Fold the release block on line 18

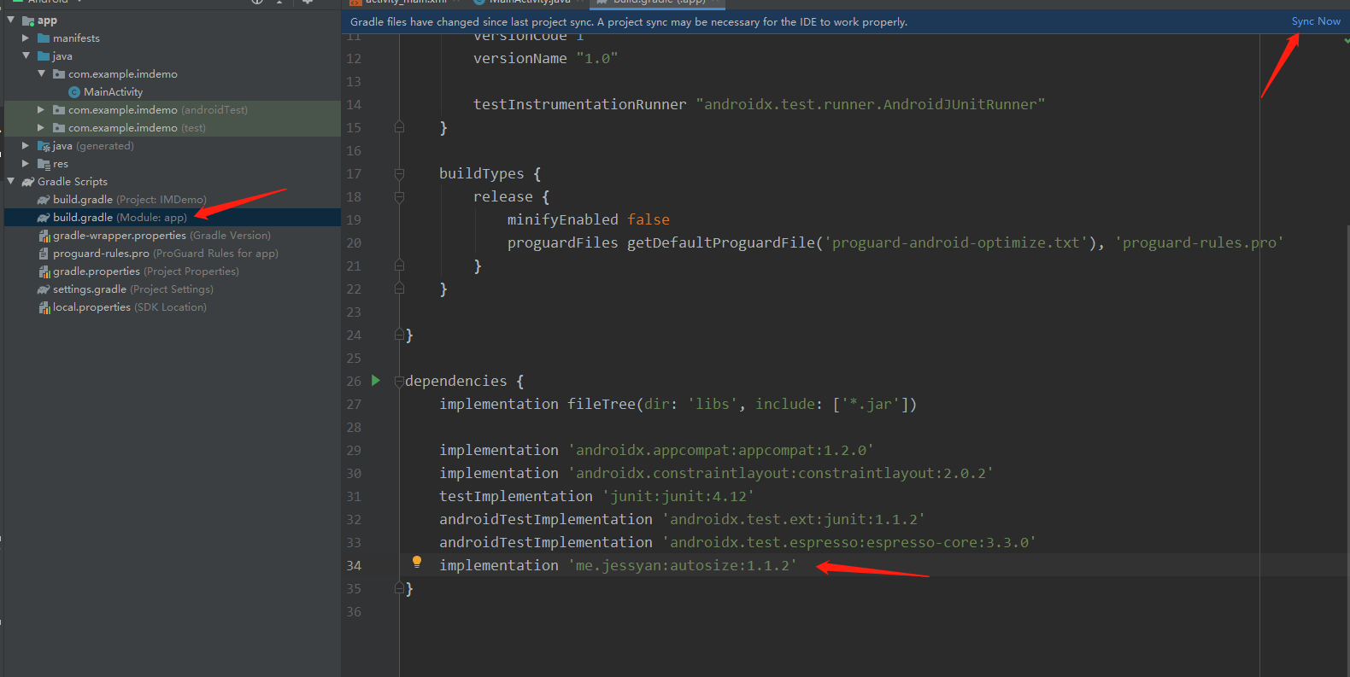[x=399, y=197]
